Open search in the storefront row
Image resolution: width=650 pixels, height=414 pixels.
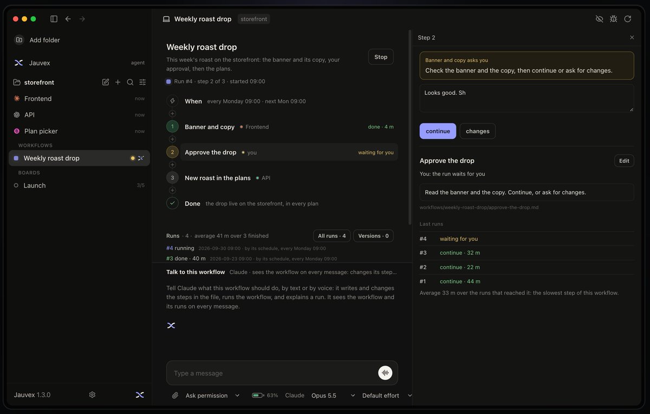130,82
